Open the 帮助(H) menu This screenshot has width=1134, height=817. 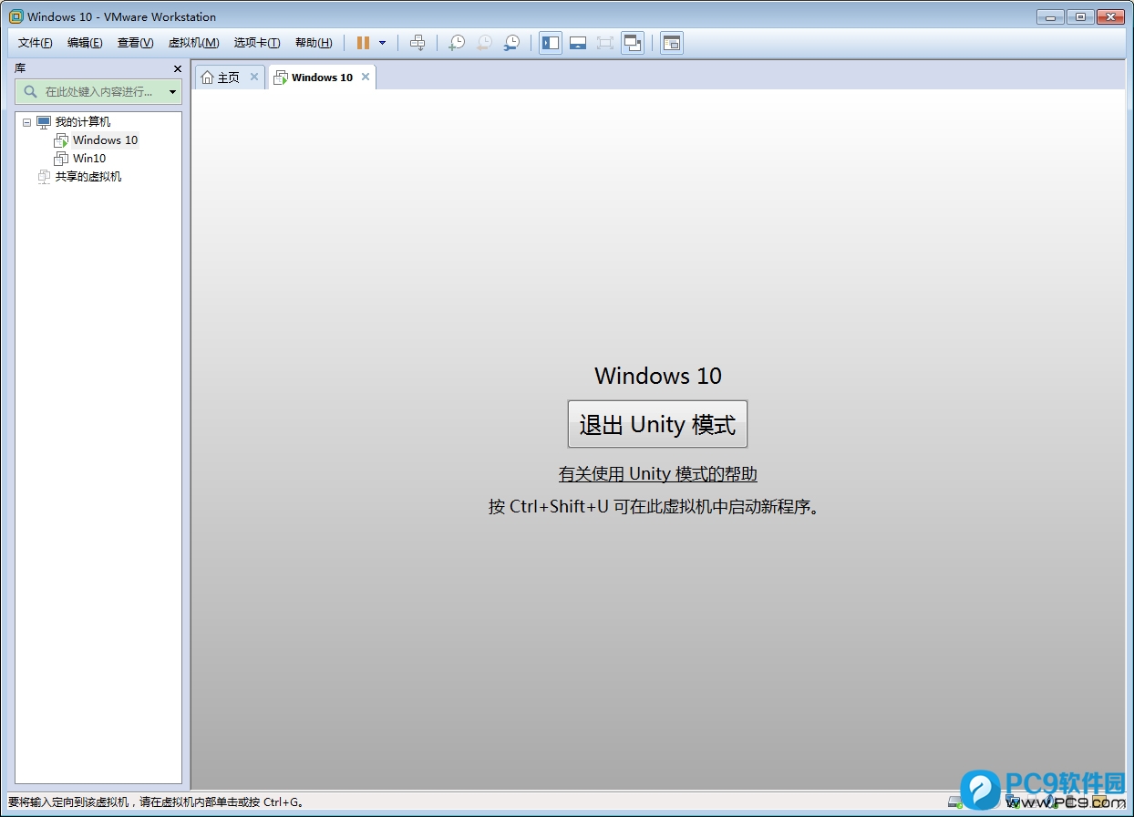click(314, 43)
